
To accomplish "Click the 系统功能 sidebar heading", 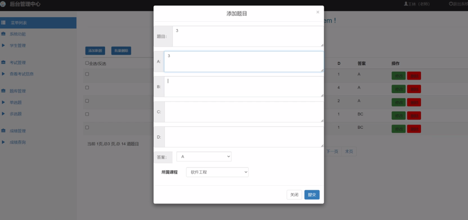I will pyautogui.click(x=18, y=35).
